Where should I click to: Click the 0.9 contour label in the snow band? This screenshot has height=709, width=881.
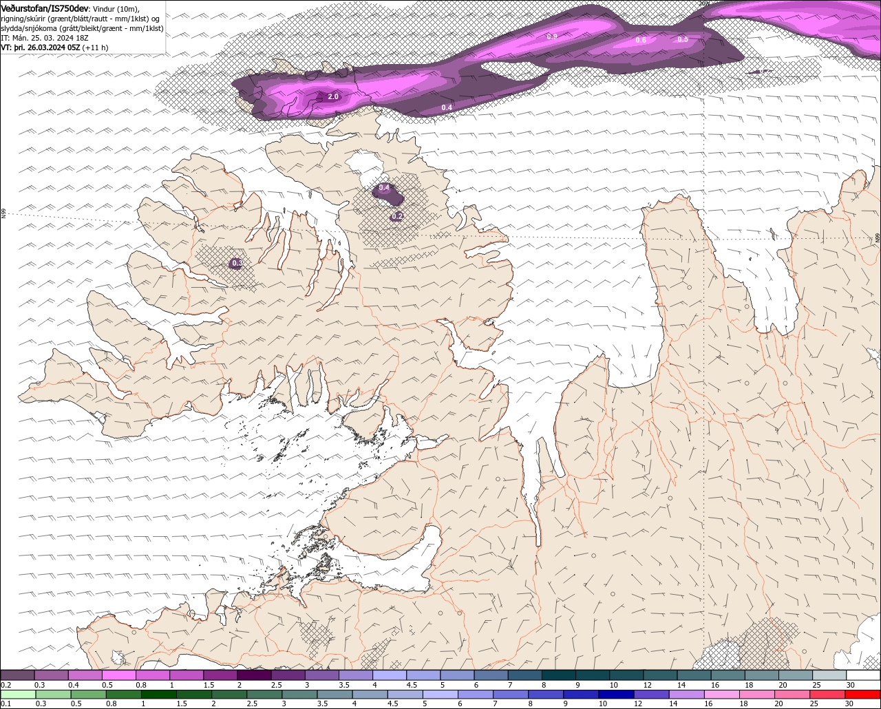[552, 36]
